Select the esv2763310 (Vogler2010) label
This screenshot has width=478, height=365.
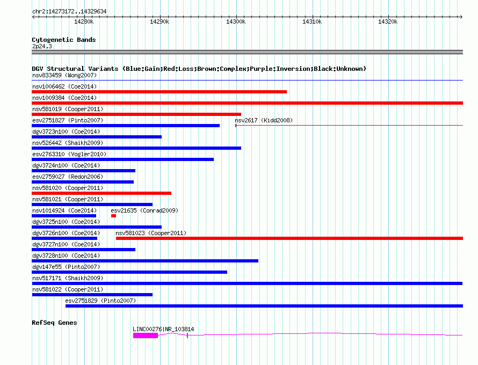click(x=69, y=154)
